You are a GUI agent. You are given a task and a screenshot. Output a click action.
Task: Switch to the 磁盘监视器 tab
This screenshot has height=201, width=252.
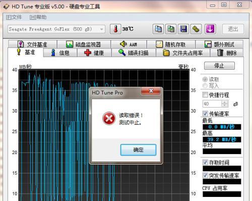(x=84, y=44)
